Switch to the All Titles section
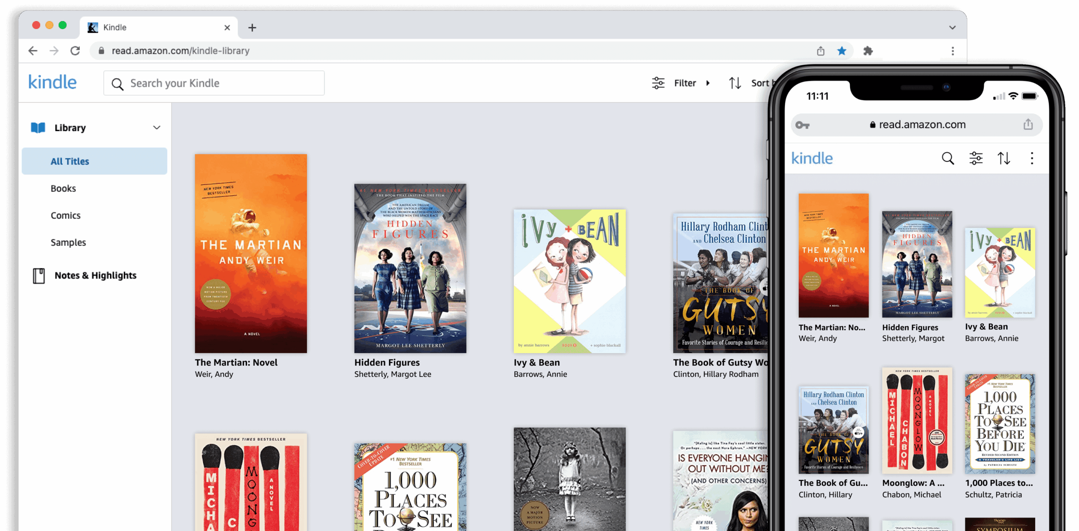 [x=69, y=161]
